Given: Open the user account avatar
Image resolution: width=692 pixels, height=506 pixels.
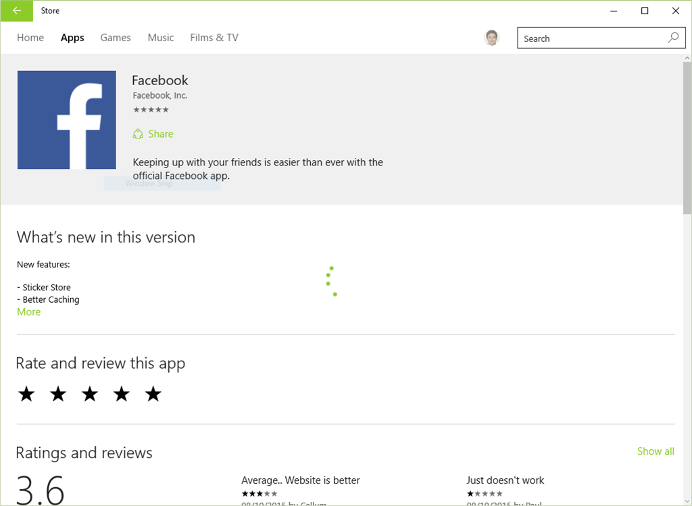Looking at the screenshot, I should (x=492, y=38).
